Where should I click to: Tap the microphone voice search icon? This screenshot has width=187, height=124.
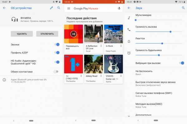click(119, 8)
